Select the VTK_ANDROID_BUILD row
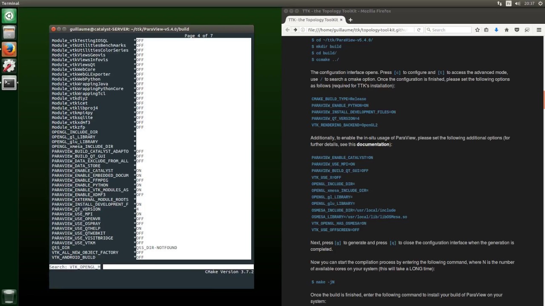Viewport: 545px width, 306px height. 151,258
